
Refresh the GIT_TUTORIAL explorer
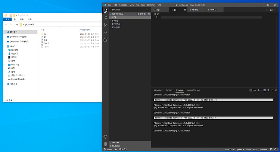click(145, 14)
